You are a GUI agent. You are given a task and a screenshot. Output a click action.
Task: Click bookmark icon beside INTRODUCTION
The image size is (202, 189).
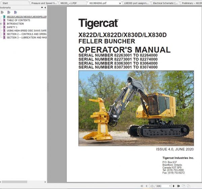[x=4, y=24]
